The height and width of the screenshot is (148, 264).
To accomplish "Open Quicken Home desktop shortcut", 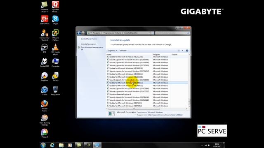I will coord(55,7).
